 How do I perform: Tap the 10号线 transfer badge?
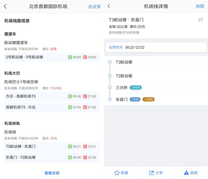point(136,88)
